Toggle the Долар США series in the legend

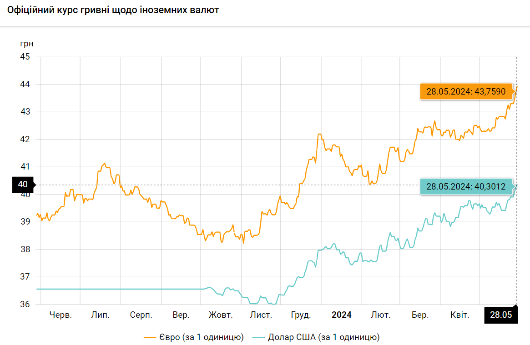click(x=323, y=337)
